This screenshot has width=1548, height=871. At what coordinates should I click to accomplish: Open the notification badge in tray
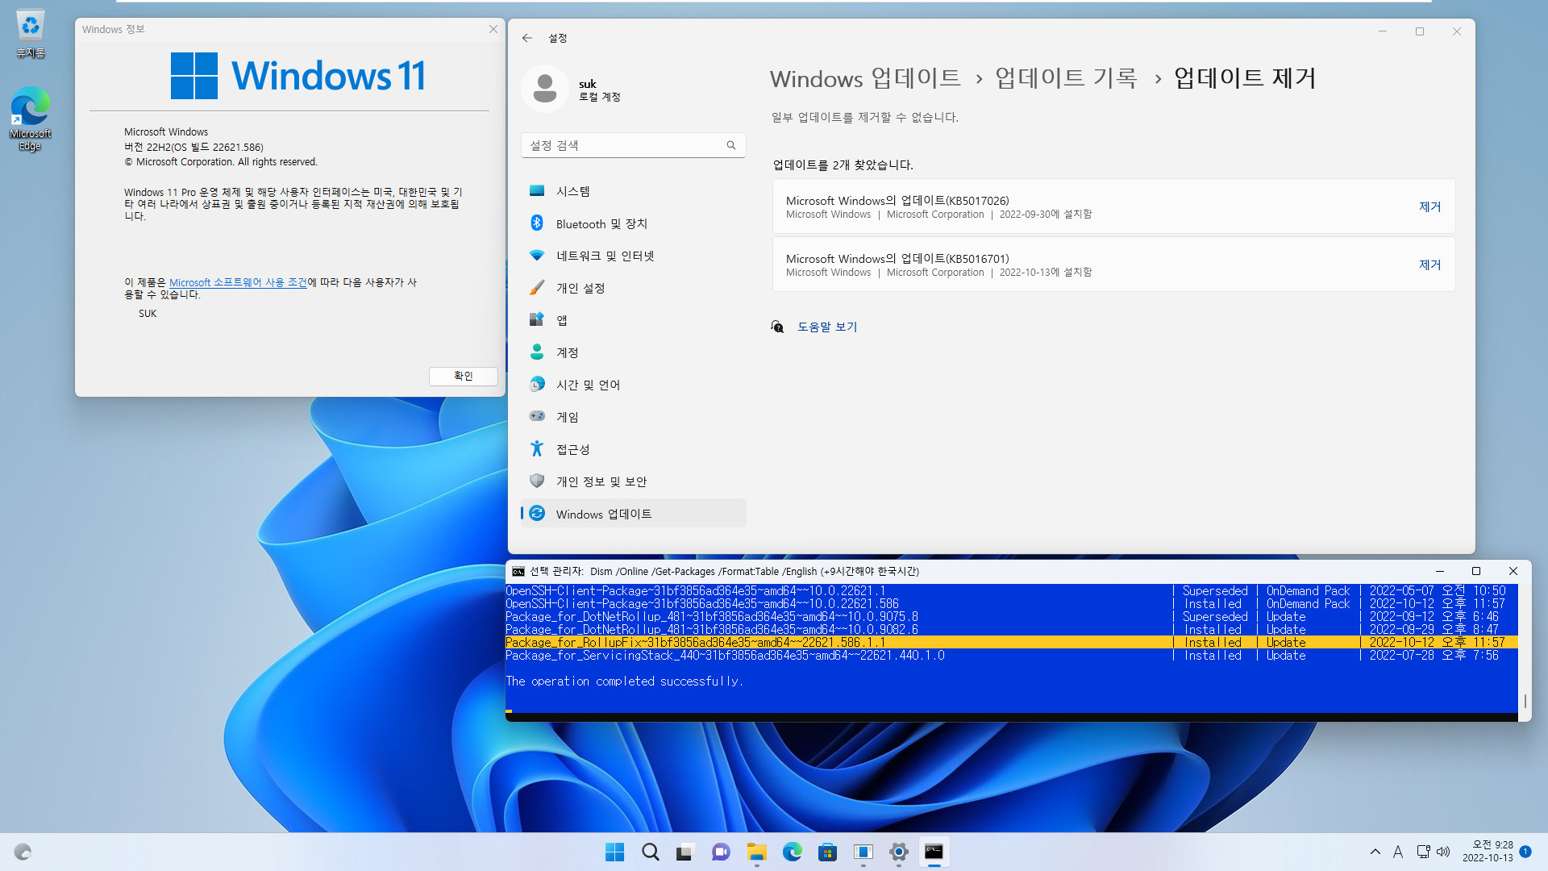[x=1525, y=852]
